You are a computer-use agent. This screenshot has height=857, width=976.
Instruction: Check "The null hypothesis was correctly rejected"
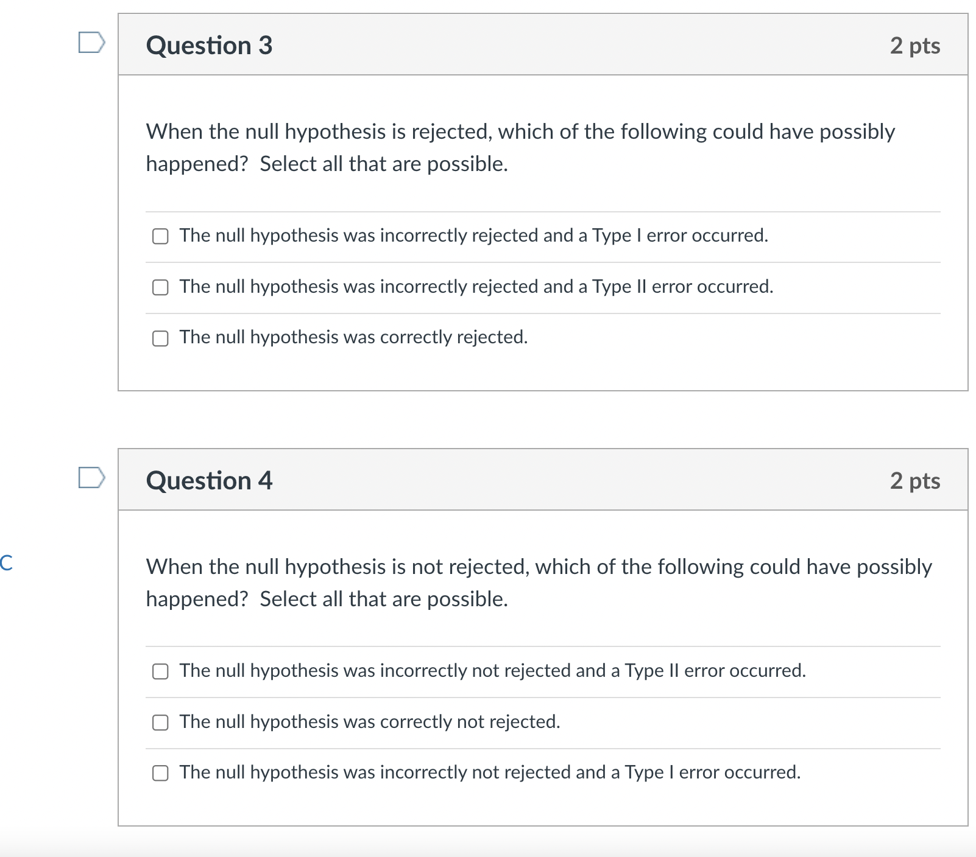[x=160, y=338]
